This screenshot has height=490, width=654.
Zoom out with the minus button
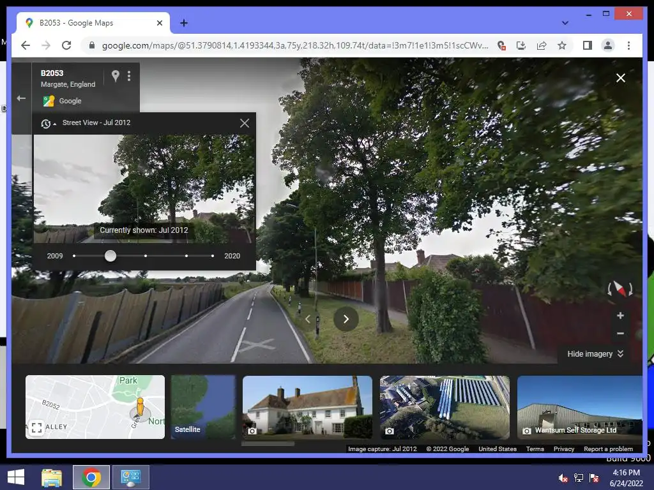(x=620, y=333)
